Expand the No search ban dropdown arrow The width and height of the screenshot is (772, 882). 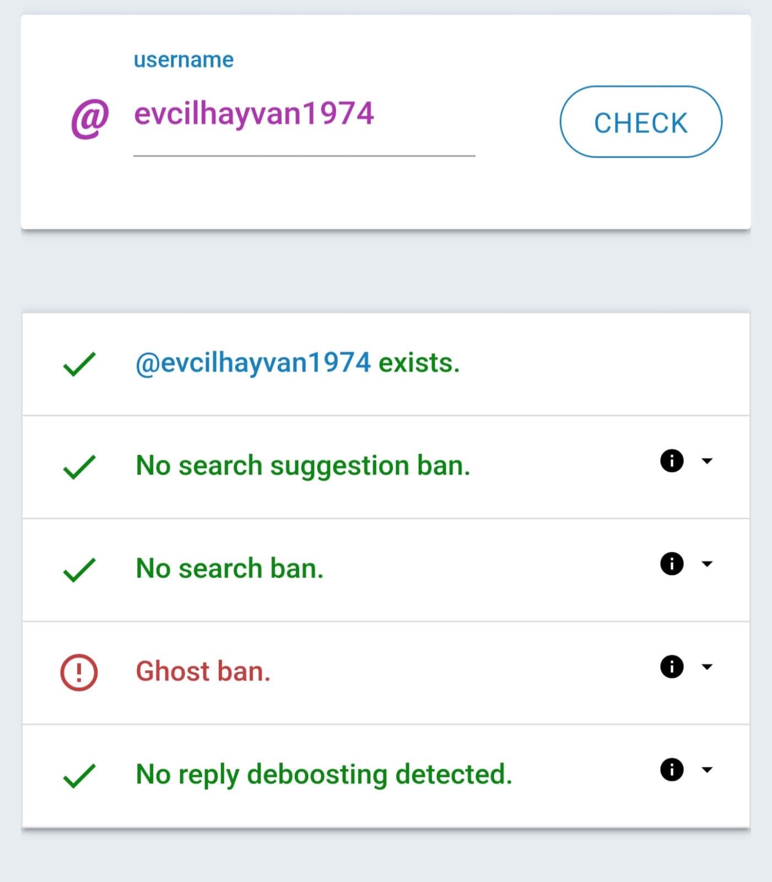pos(707,564)
